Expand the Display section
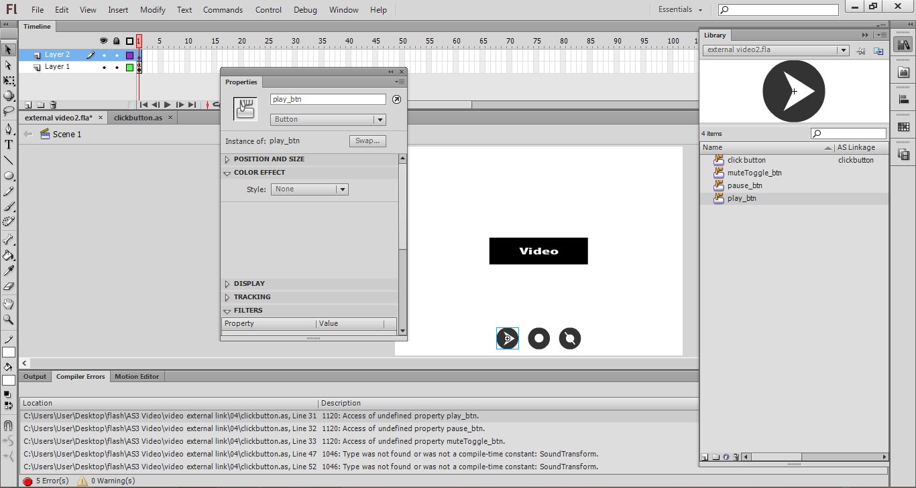Viewport: 916px width, 488px height. (227, 284)
